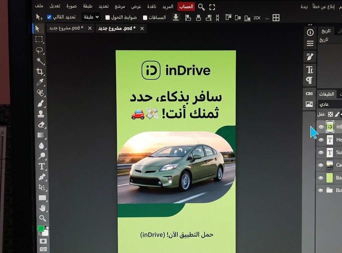Image resolution: width=342 pixels, height=253 pixels.
Task: Select the Eraser tool
Action: pos(41,125)
